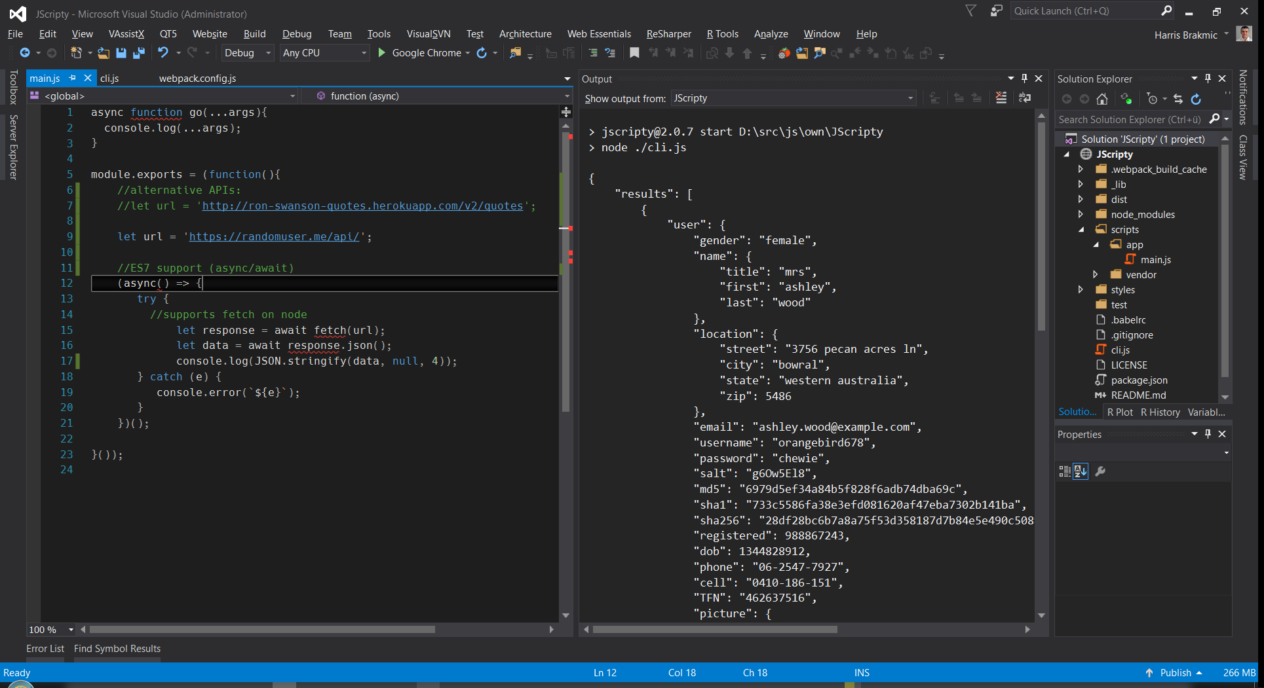The width and height of the screenshot is (1264, 688).
Task: Toggle Categorized view in Properties
Action: pyautogui.click(x=1065, y=471)
